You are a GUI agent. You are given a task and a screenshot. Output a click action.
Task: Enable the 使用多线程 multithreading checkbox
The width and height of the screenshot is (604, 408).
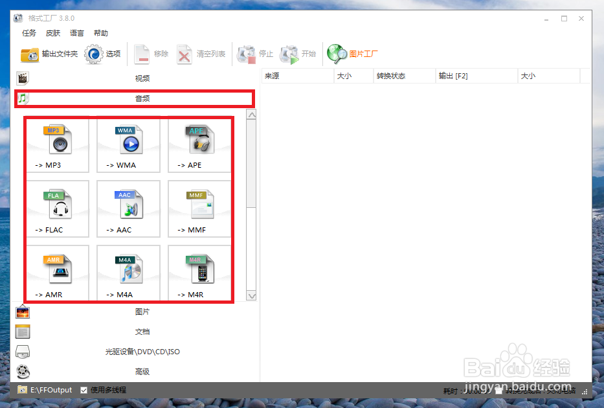[x=84, y=390]
